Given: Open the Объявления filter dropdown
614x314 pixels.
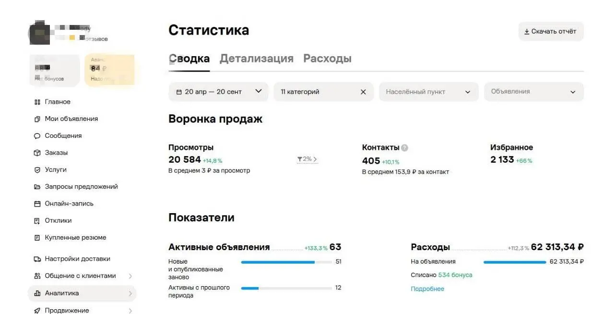Looking at the screenshot, I should tap(534, 92).
